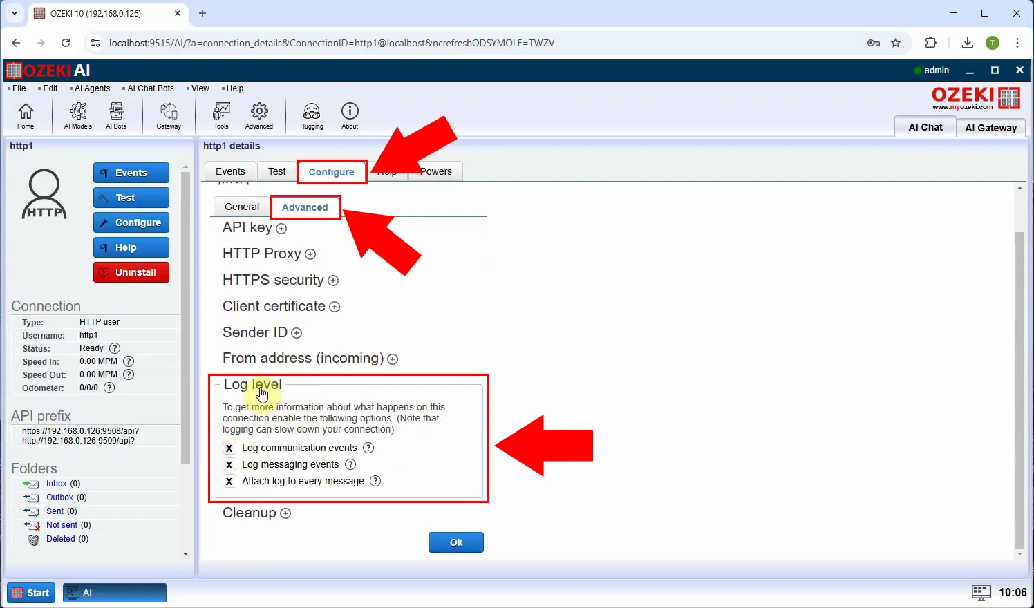1034x608 pixels.
Task: Toggle Log communication events checkbox
Action: point(229,448)
